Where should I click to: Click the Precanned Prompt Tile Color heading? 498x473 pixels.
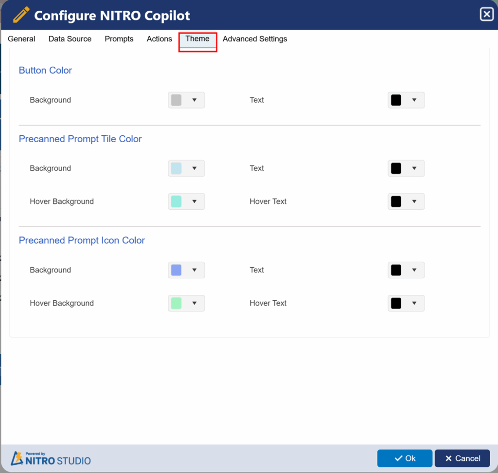tap(80, 139)
